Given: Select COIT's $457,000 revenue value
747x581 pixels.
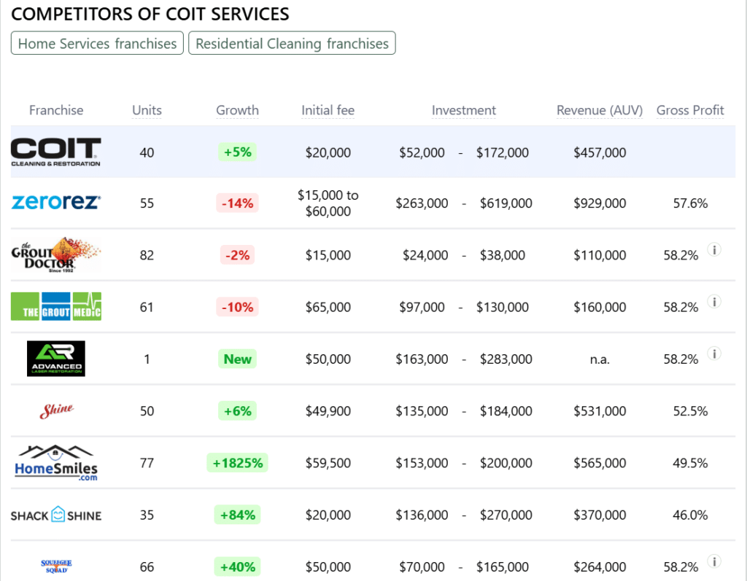Looking at the screenshot, I should pyautogui.click(x=600, y=152).
